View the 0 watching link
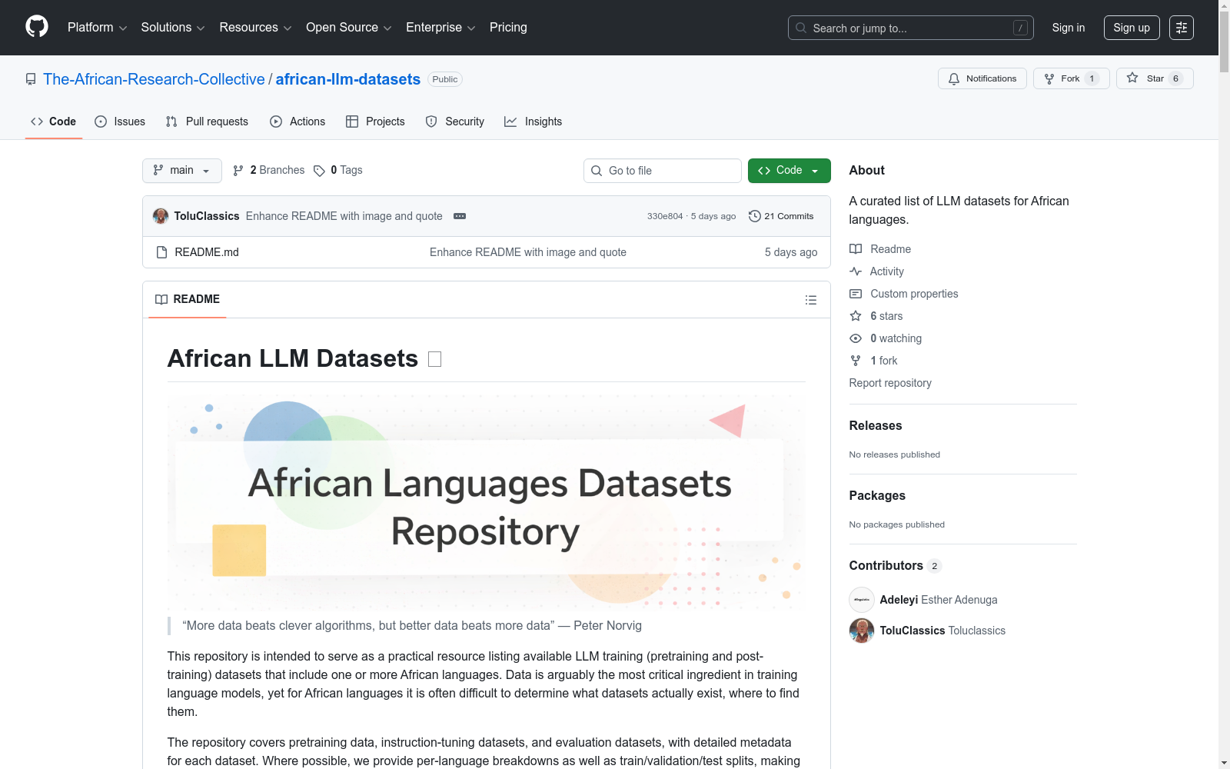1230x769 pixels. [886, 338]
